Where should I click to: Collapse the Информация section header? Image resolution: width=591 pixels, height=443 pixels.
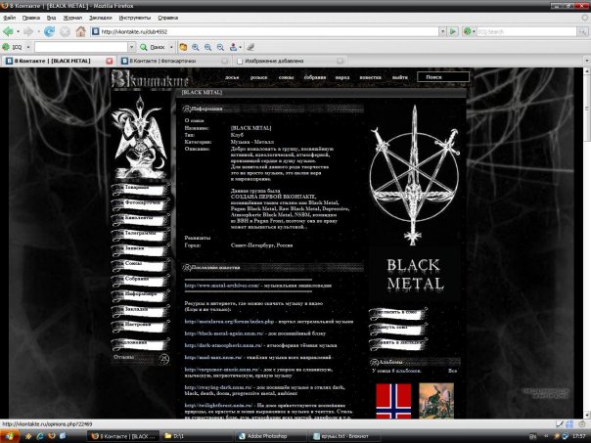pyautogui.click(x=207, y=109)
